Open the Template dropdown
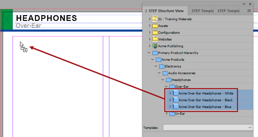The height and width of the screenshot is (137, 258). tap(208, 127)
